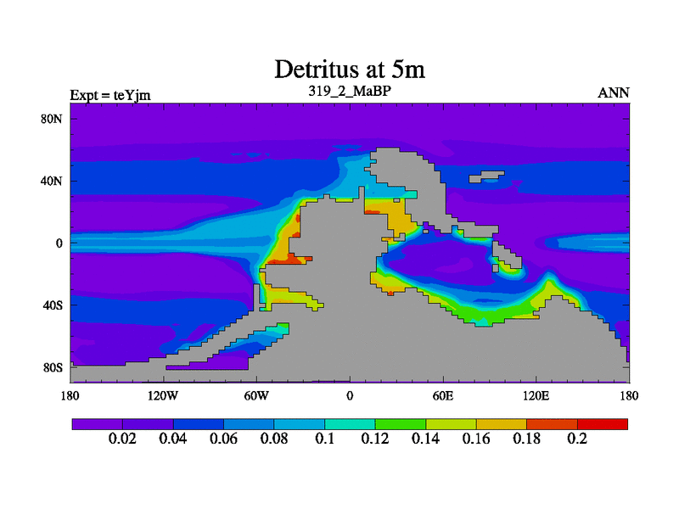Screen dimensions: 679x509
Task: Pick the golden swatch between 0.16 and 0.18
Action: 502,423
